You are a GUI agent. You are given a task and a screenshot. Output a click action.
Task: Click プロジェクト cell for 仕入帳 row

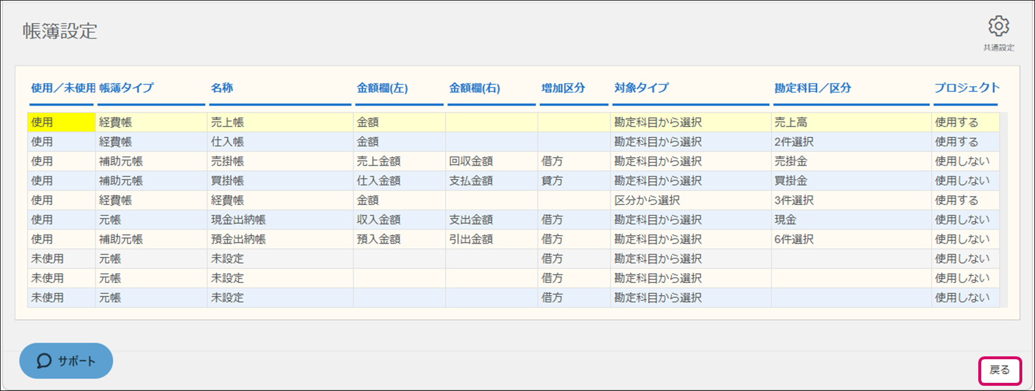point(965,142)
